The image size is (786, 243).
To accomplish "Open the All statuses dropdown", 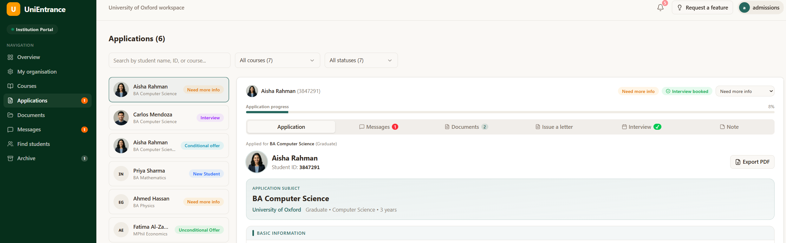I will (x=361, y=60).
